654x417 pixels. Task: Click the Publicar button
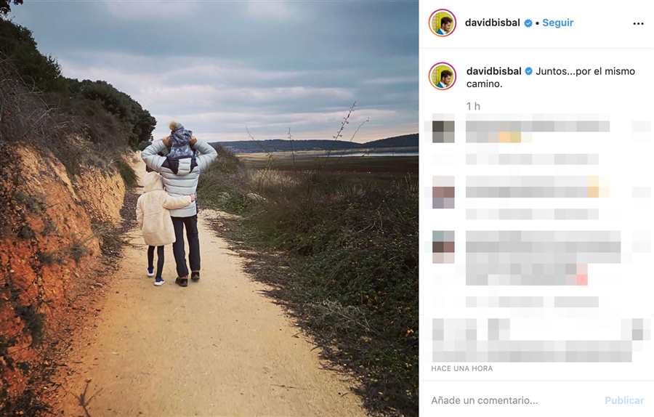coord(624,400)
